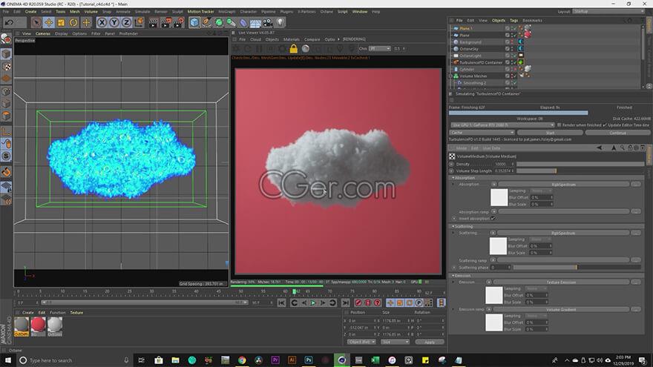Toggle X axis lock
653x367 pixels.
(x=102, y=22)
